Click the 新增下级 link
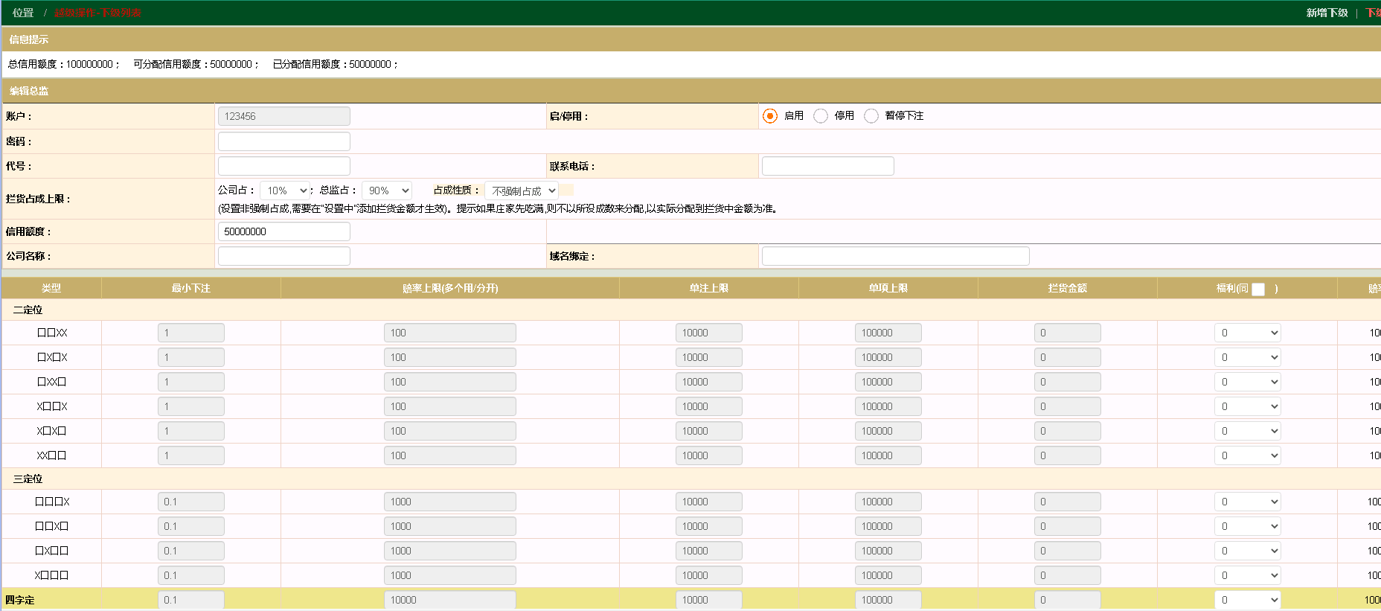The height and width of the screenshot is (611, 1381). [1327, 13]
